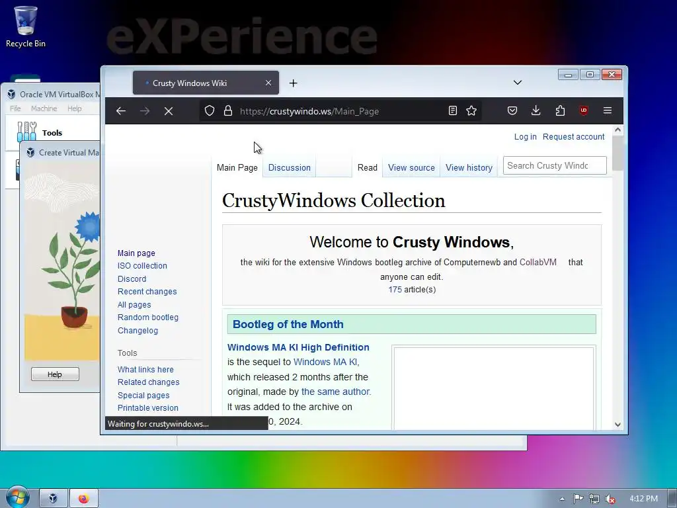The image size is (677, 508).
Task: Open the Machine menu in VirtualBox
Action: pyautogui.click(x=44, y=108)
